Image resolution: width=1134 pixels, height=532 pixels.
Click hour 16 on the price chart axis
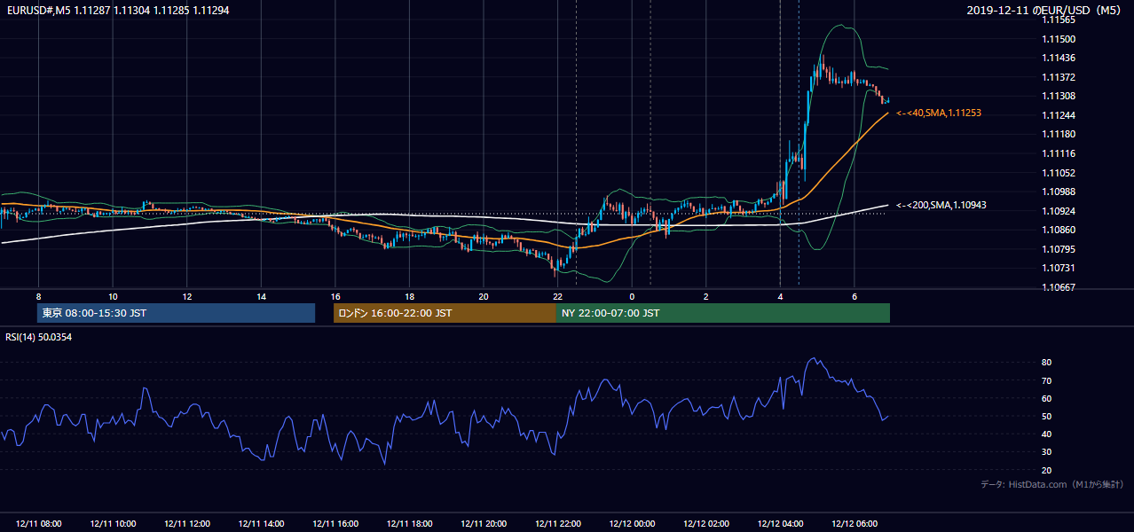(335, 296)
